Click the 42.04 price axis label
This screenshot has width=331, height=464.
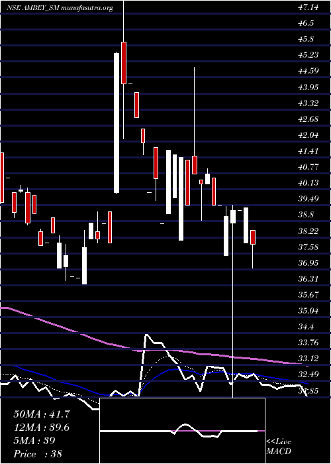(308, 135)
